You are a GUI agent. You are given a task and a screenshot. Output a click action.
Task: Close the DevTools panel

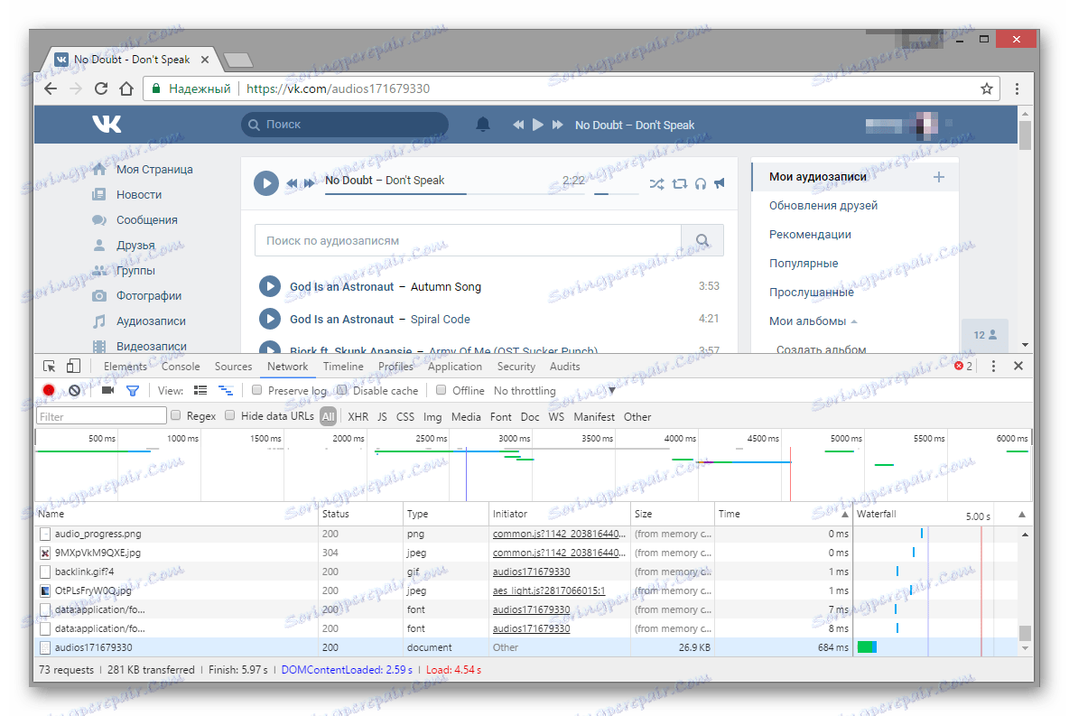1018,367
